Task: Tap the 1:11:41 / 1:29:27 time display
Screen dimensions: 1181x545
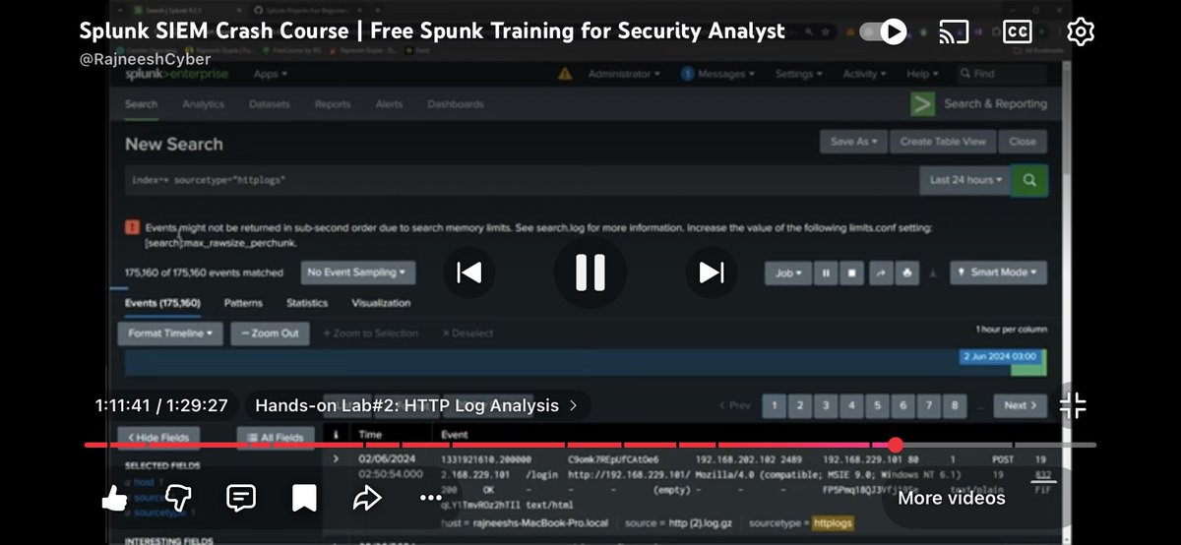Action: 161,405
